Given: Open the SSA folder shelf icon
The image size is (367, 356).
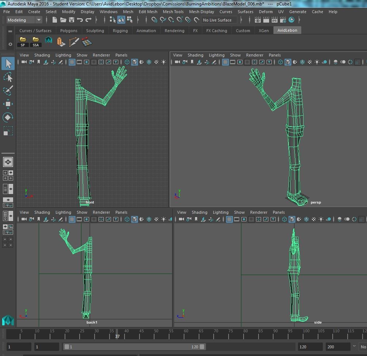Looking at the screenshot, I should coord(36,42).
